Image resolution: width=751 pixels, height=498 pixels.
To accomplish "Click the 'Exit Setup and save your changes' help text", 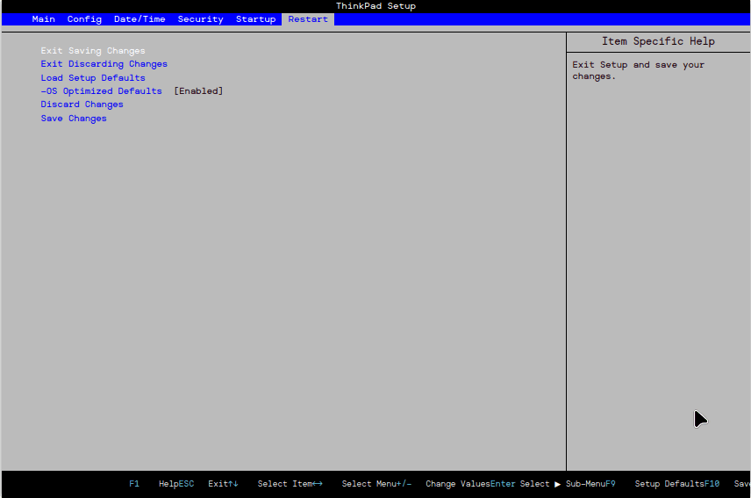I will click(638, 70).
